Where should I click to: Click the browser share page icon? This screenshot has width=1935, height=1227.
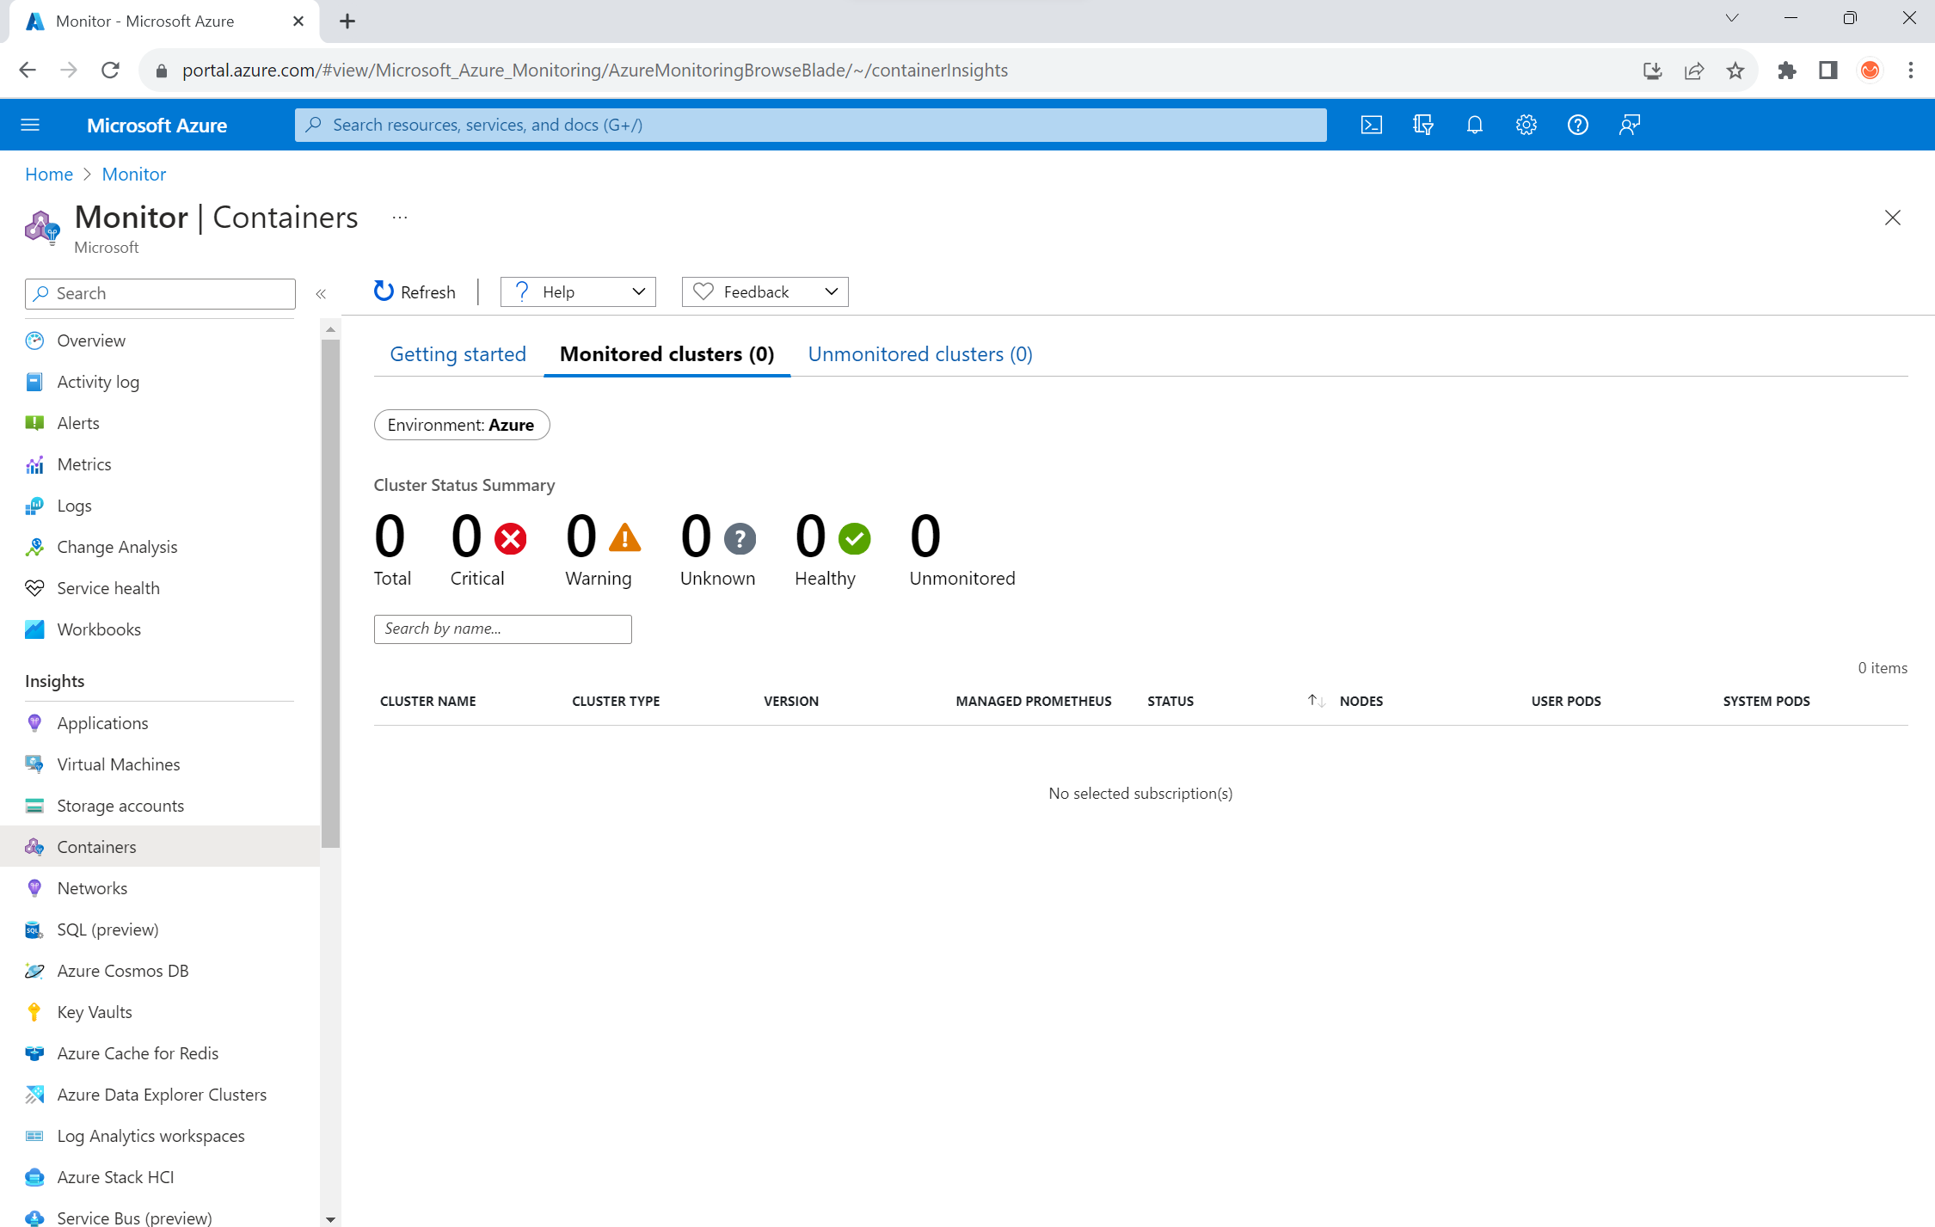click(1694, 71)
